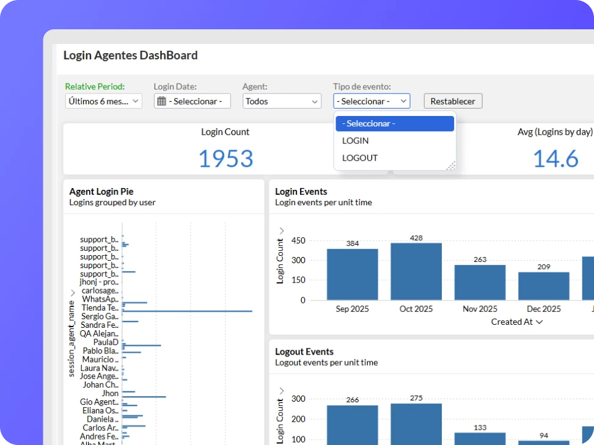Screen dimensions: 594x445
Task: Open the Relative Period dropdown
Action: point(103,101)
